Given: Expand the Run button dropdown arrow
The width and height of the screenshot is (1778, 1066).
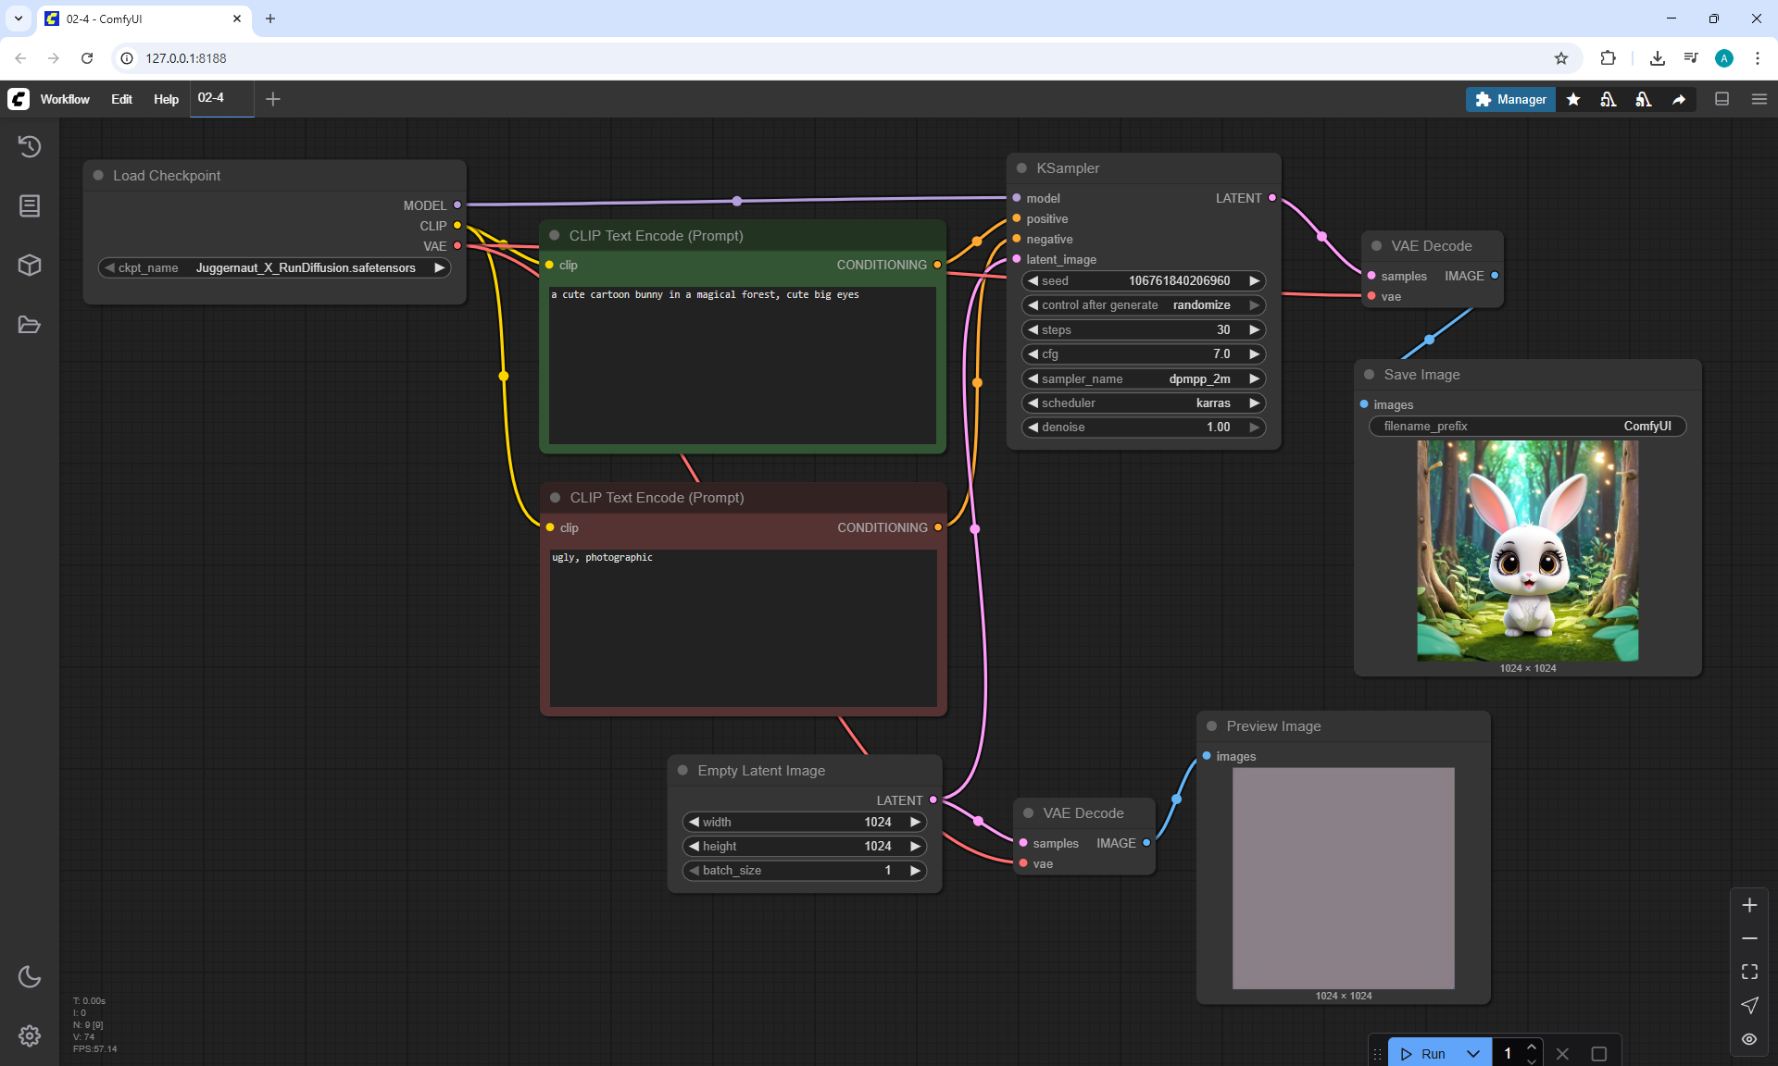Looking at the screenshot, I should pos(1472,1053).
